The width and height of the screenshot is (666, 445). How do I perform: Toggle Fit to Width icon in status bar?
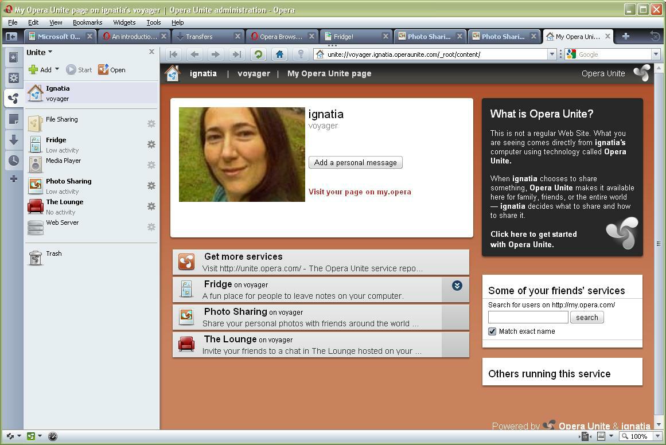(585, 436)
